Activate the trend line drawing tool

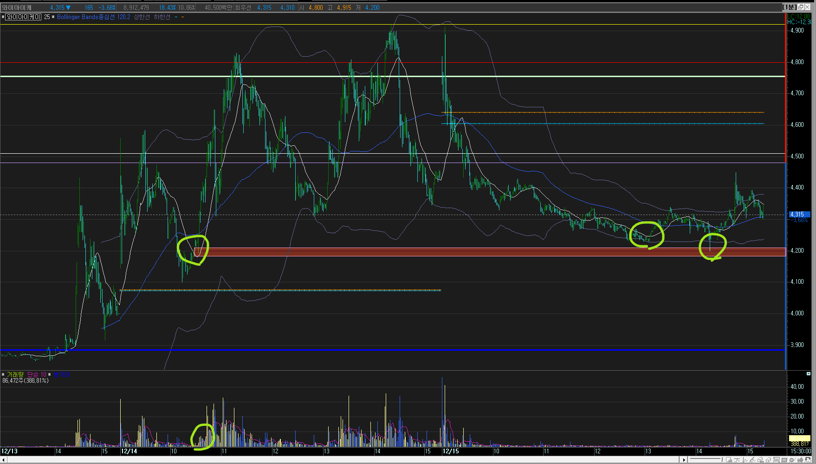[x=752, y=460]
